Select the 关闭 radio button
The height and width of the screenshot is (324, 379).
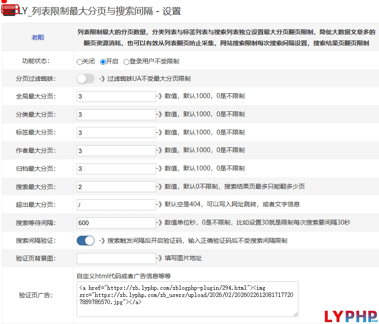coord(79,62)
